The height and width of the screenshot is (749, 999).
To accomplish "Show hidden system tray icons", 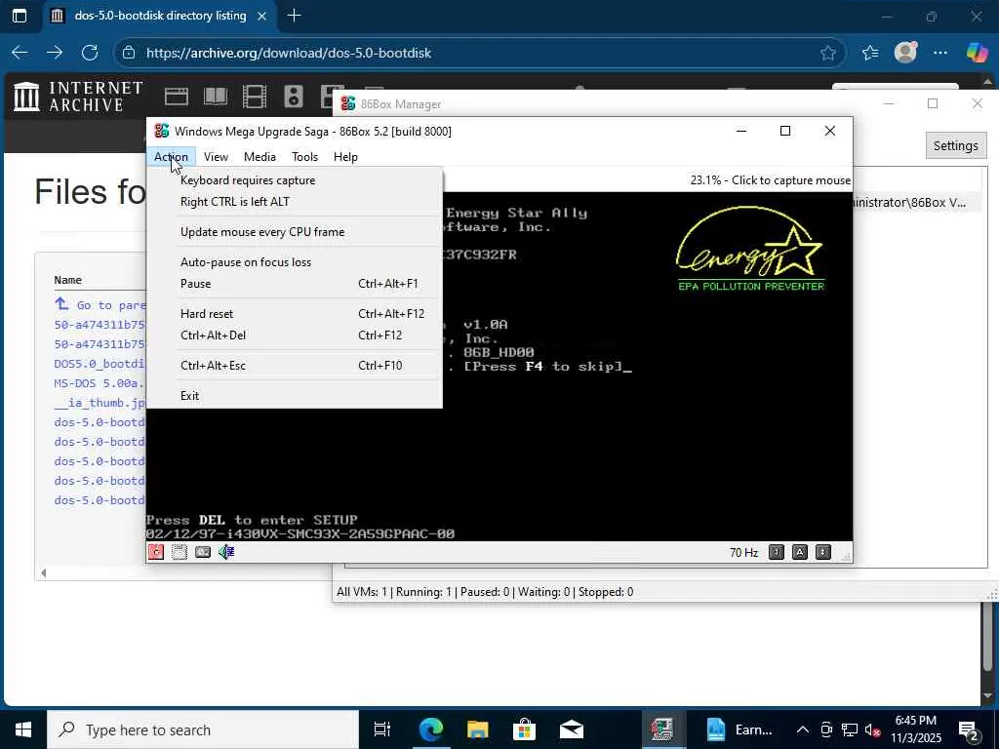I will pyautogui.click(x=803, y=729).
